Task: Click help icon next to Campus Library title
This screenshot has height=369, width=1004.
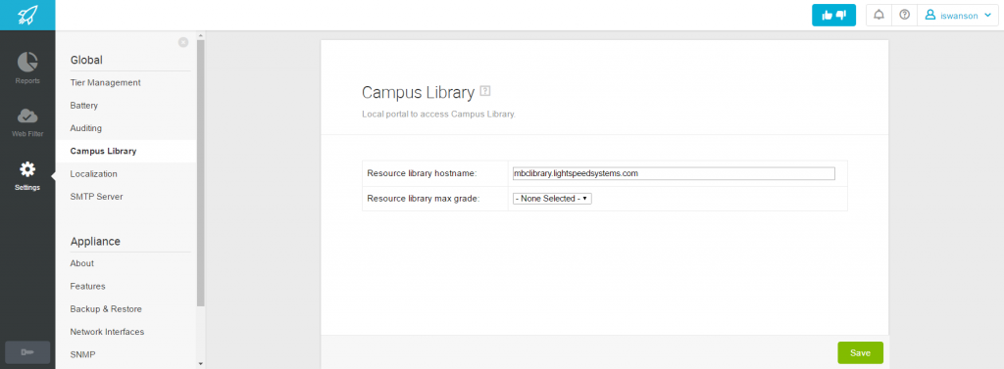Action: [x=484, y=91]
